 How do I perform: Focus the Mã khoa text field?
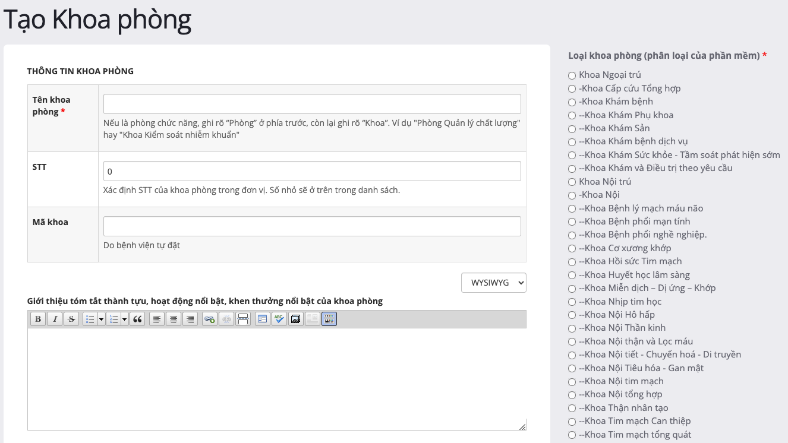coord(312,226)
